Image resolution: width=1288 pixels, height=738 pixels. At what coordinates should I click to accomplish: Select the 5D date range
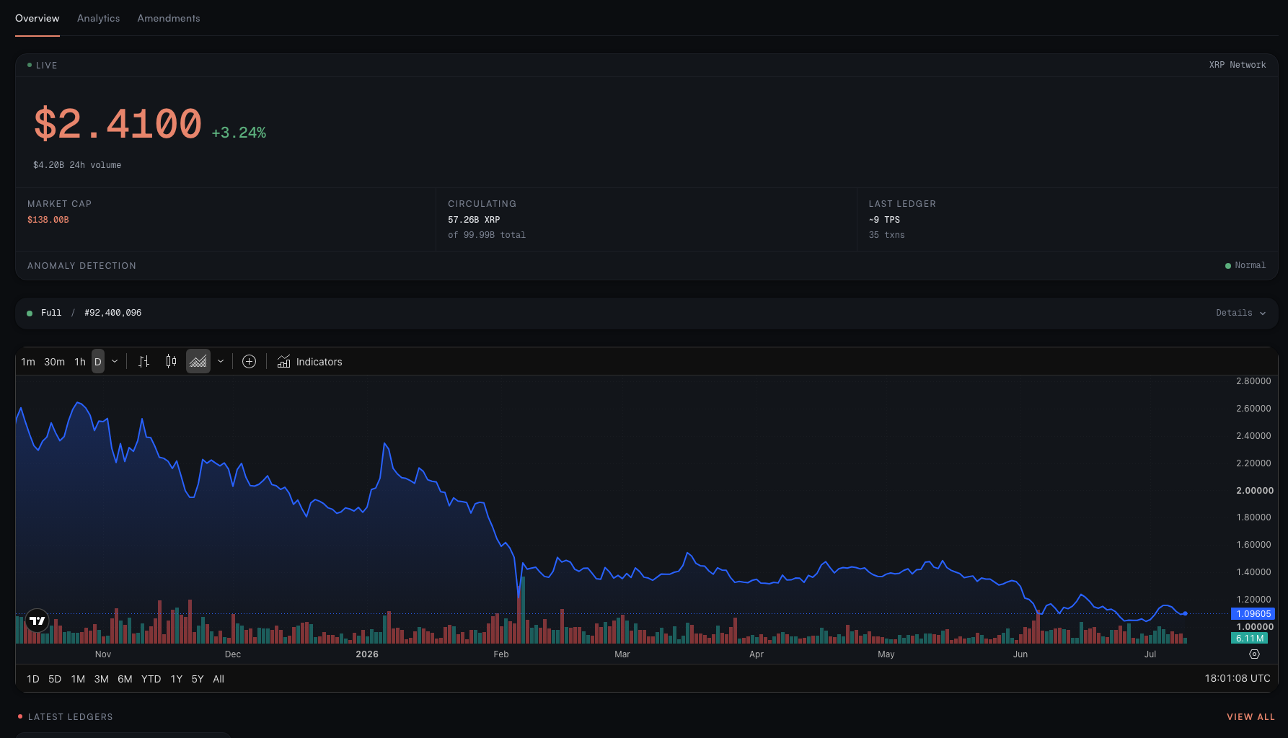click(x=55, y=679)
